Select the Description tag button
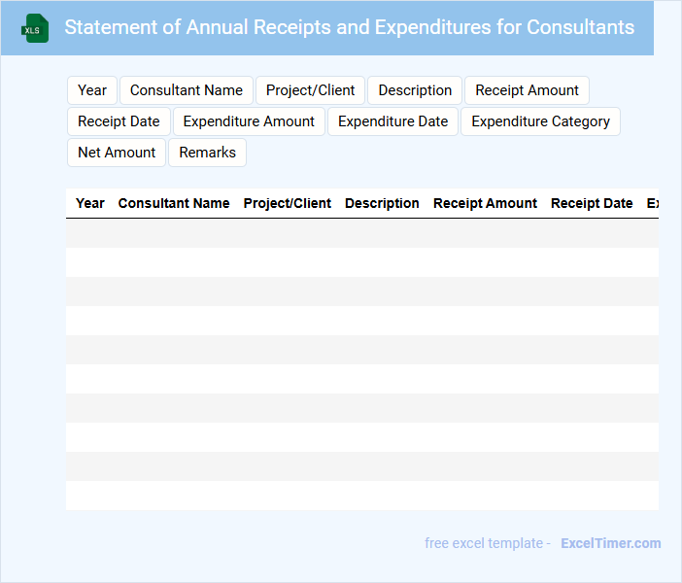Image resolution: width=682 pixels, height=583 pixels. (x=415, y=90)
